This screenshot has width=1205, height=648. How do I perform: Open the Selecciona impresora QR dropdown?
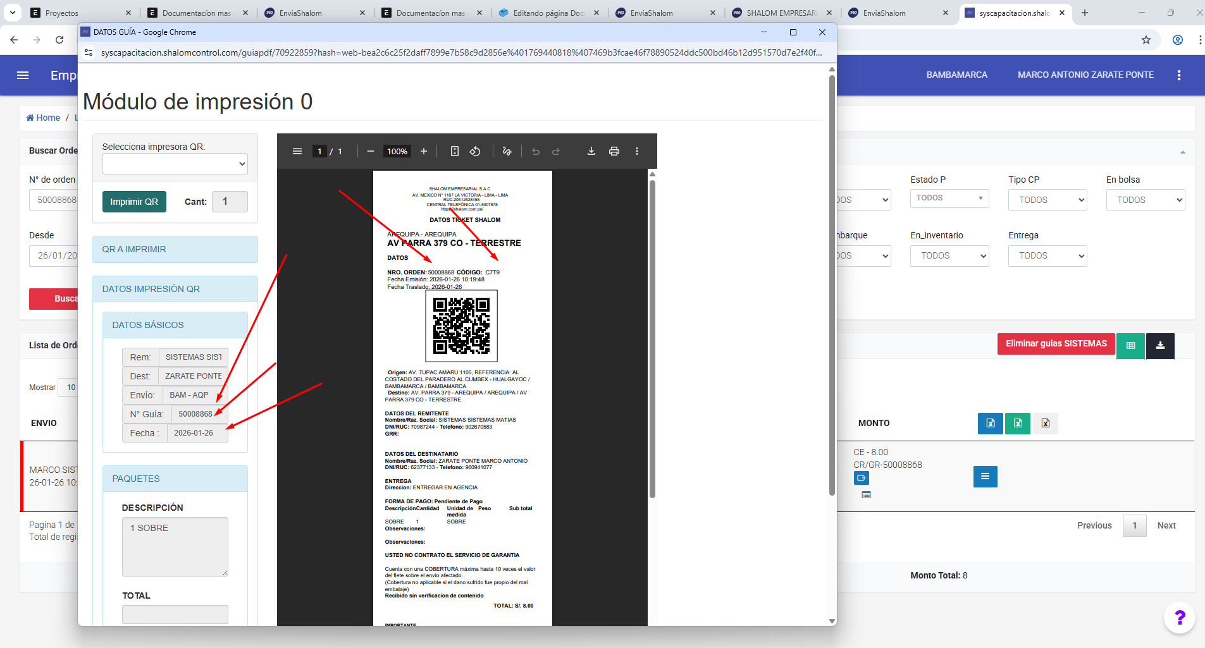175,164
